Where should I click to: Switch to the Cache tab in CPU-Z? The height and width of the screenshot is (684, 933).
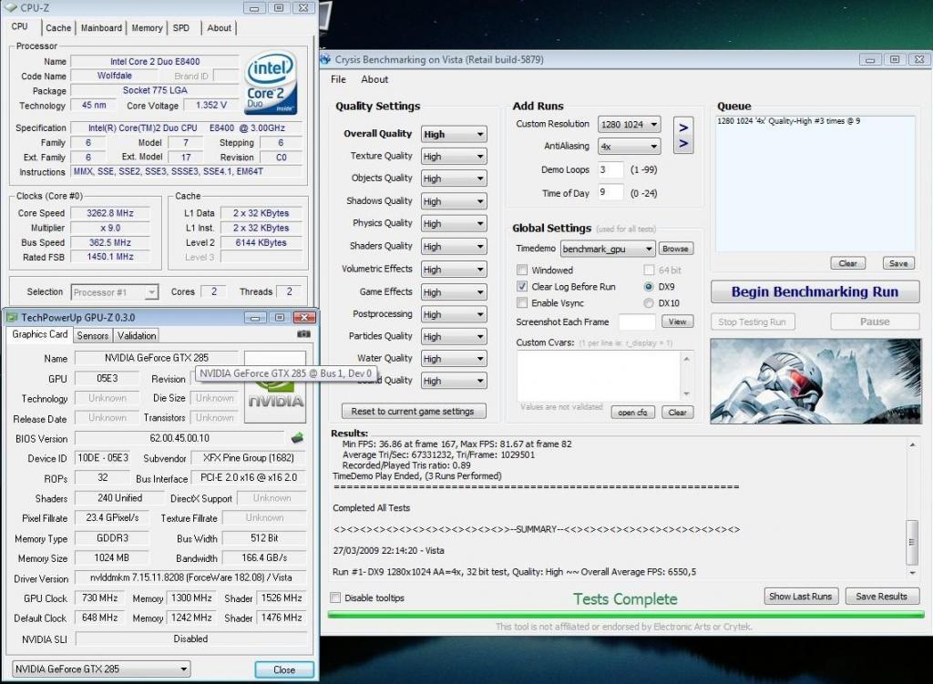pyautogui.click(x=58, y=28)
